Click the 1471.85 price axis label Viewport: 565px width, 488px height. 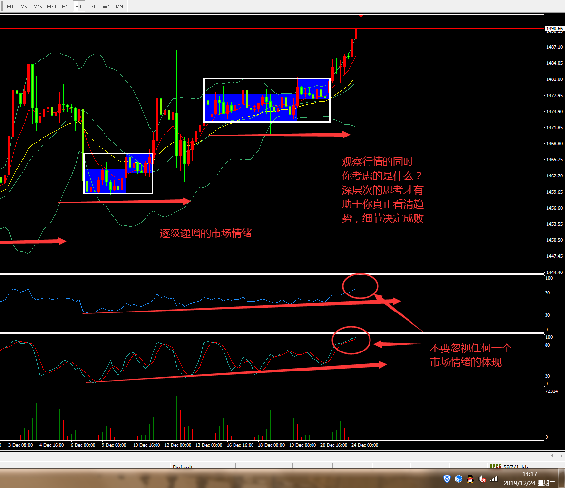554,127
